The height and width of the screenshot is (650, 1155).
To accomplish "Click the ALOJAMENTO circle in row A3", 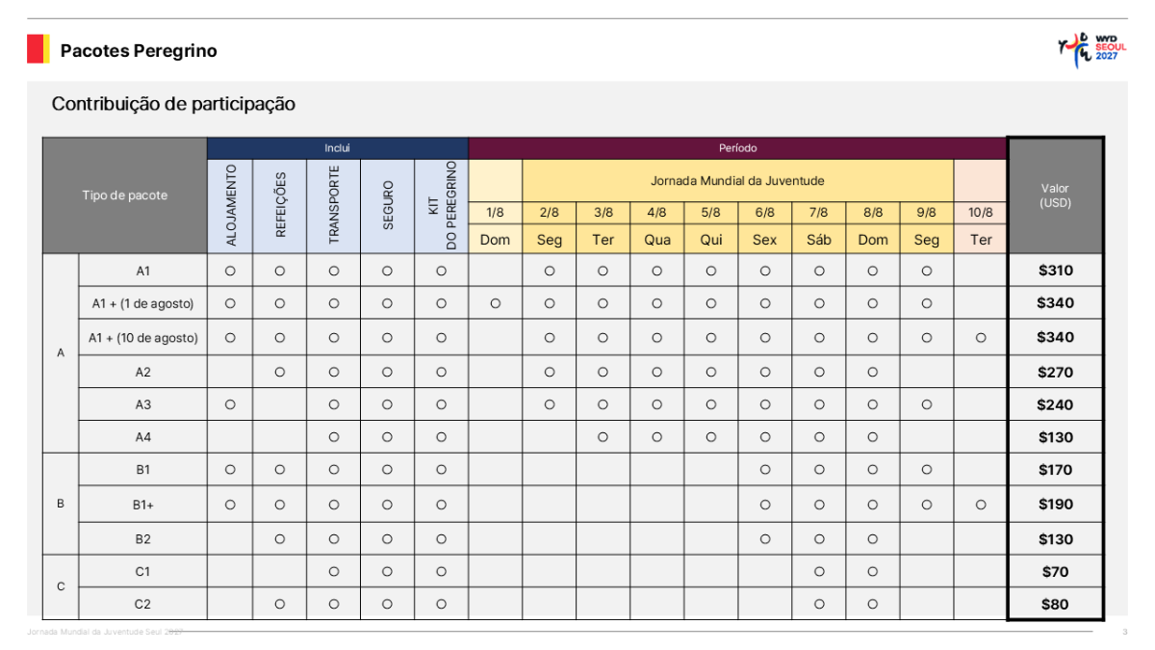I will 230,404.
